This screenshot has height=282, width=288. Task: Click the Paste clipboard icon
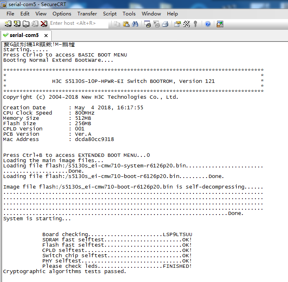(126, 24)
